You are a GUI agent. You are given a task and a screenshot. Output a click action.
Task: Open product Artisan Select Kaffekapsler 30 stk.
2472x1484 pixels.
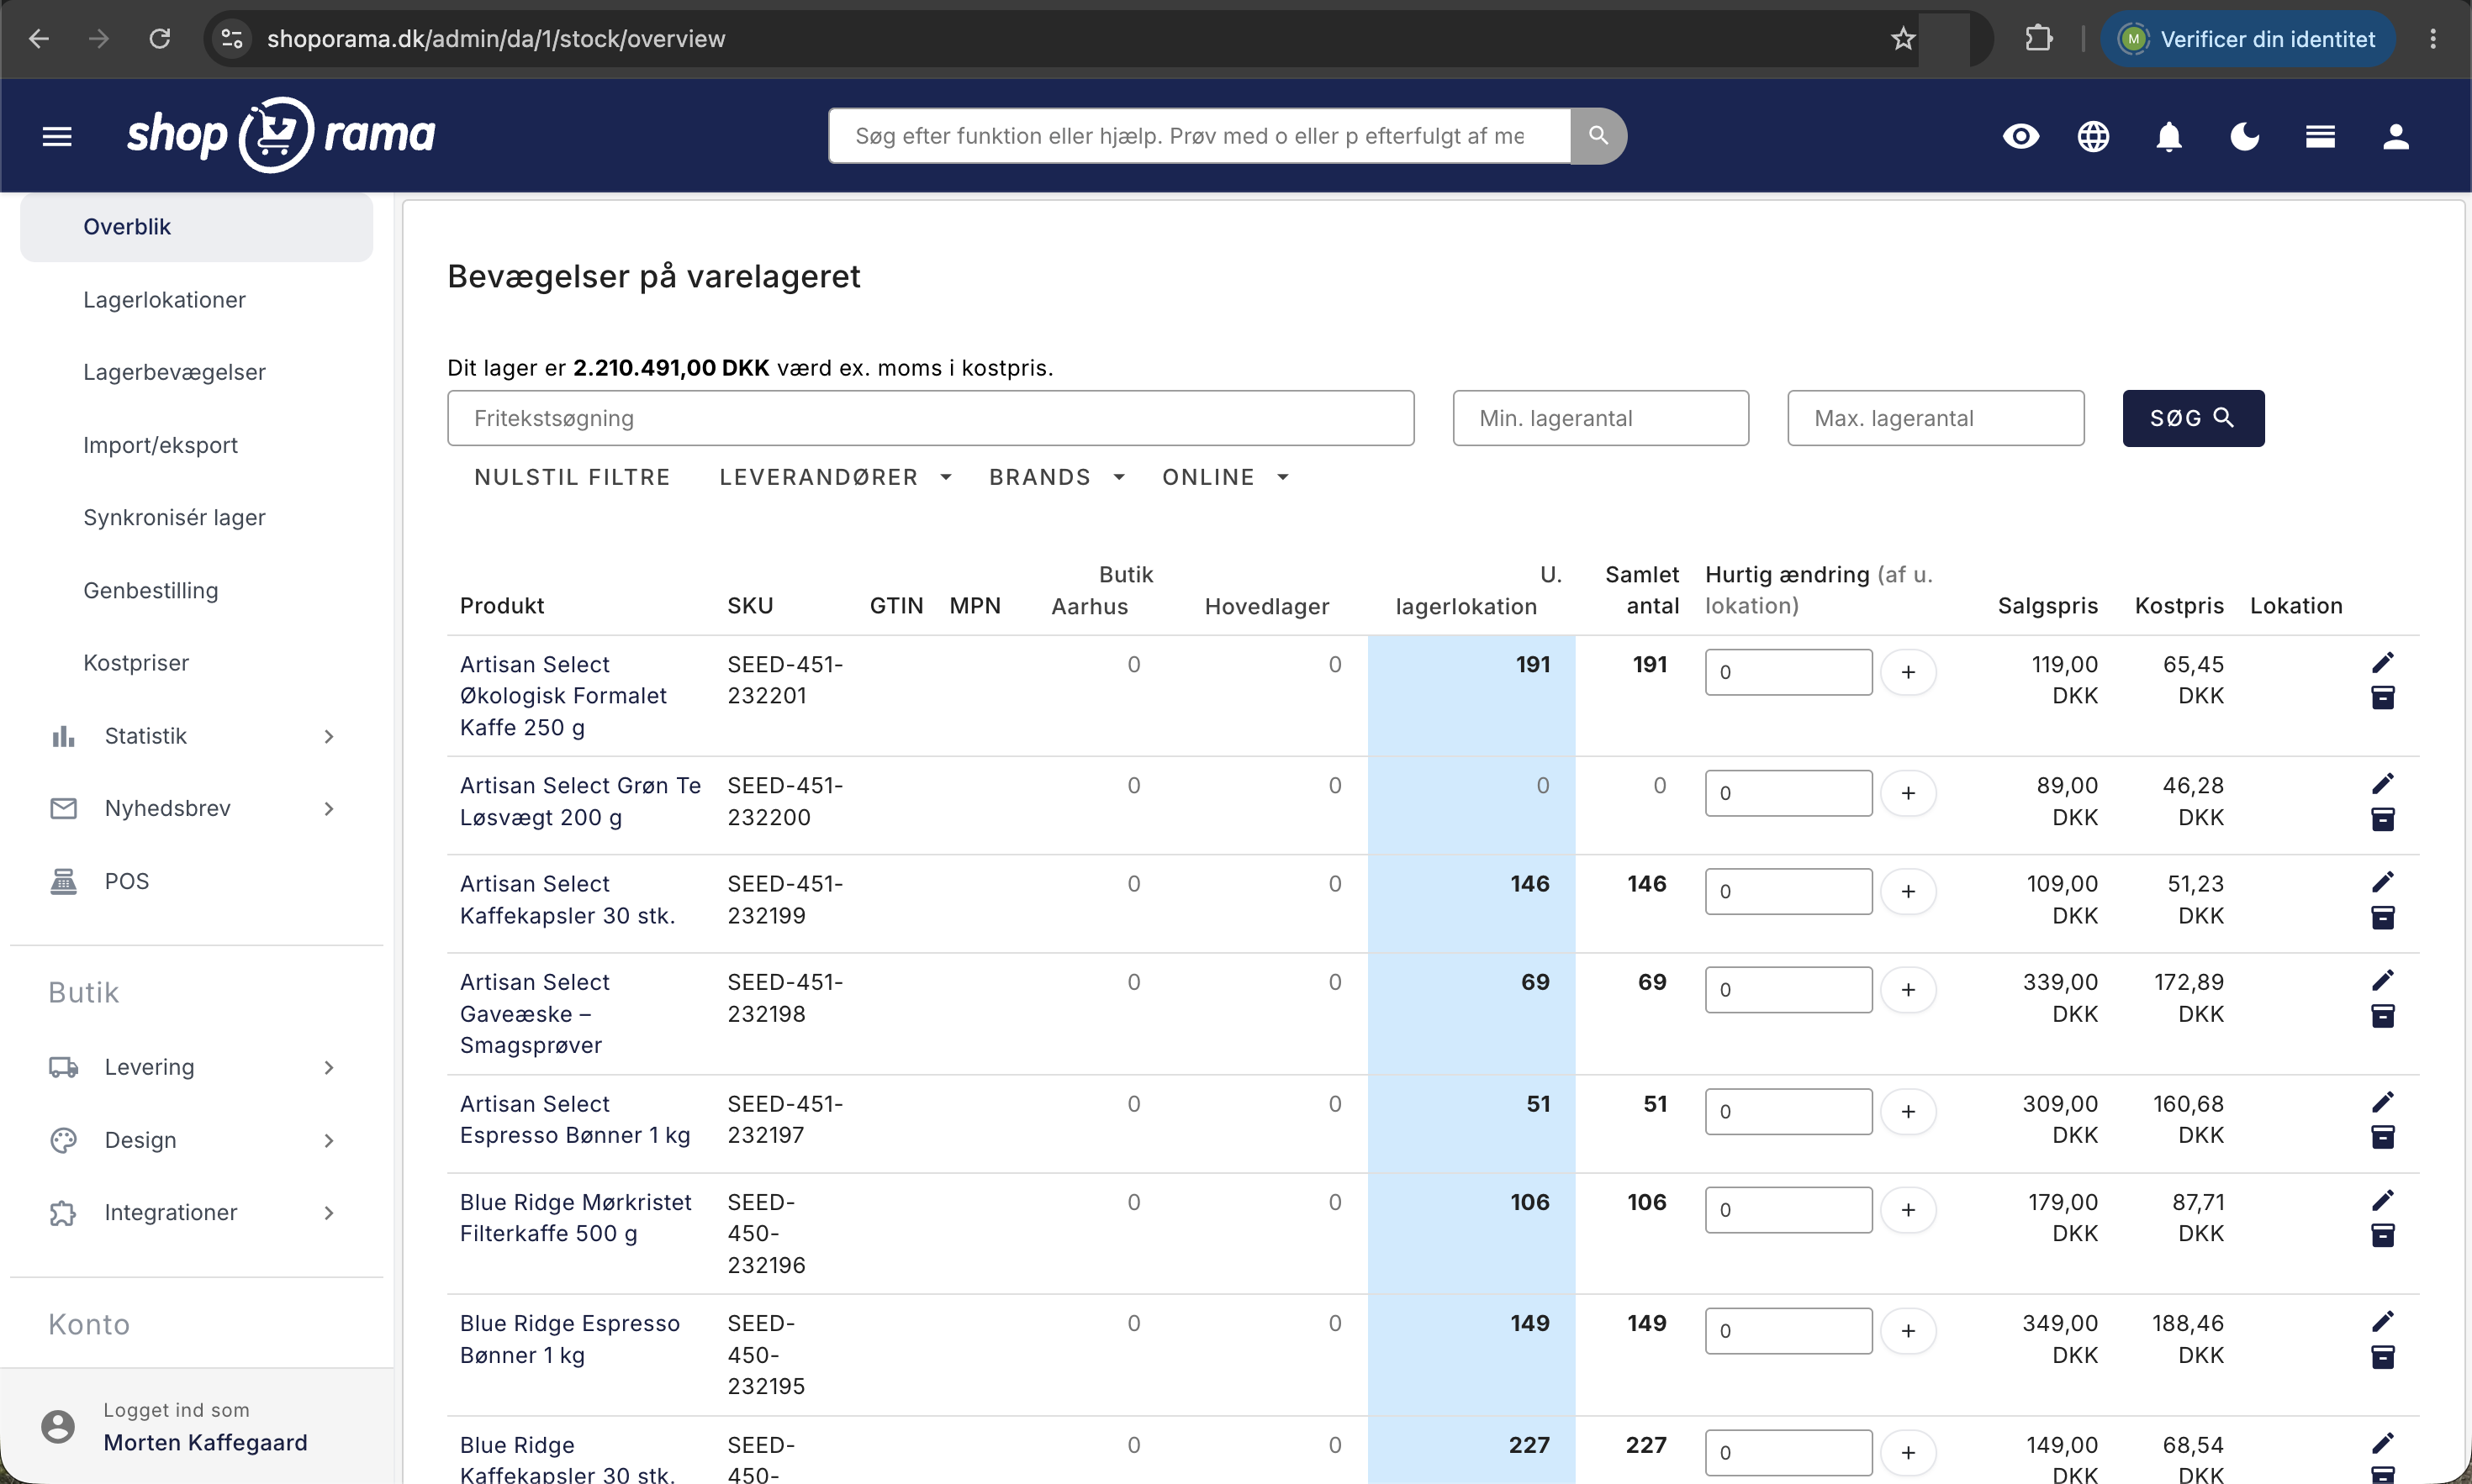[568, 899]
